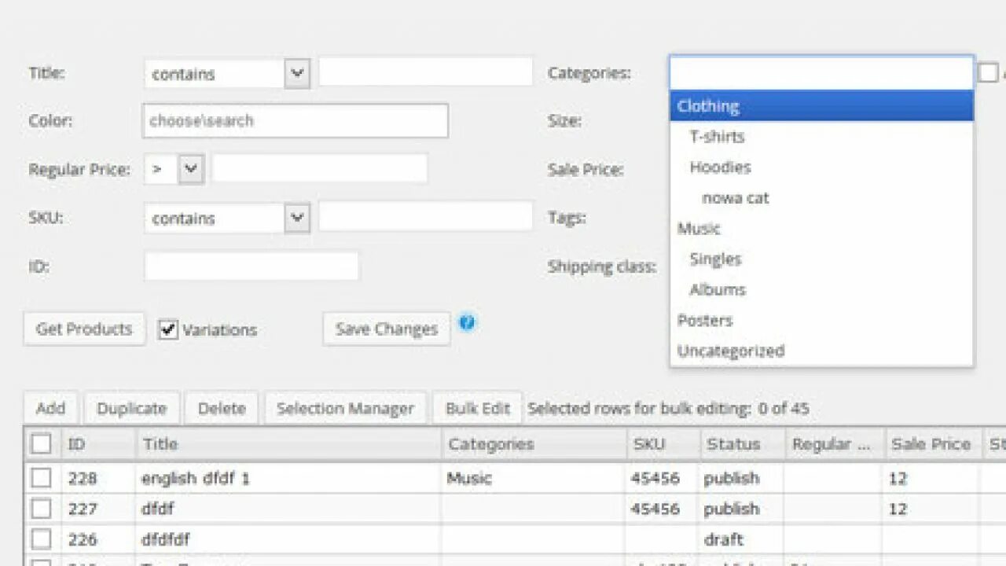This screenshot has width=1006, height=566.
Task: Select 'Clothing' from the category list
Action: point(707,106)
